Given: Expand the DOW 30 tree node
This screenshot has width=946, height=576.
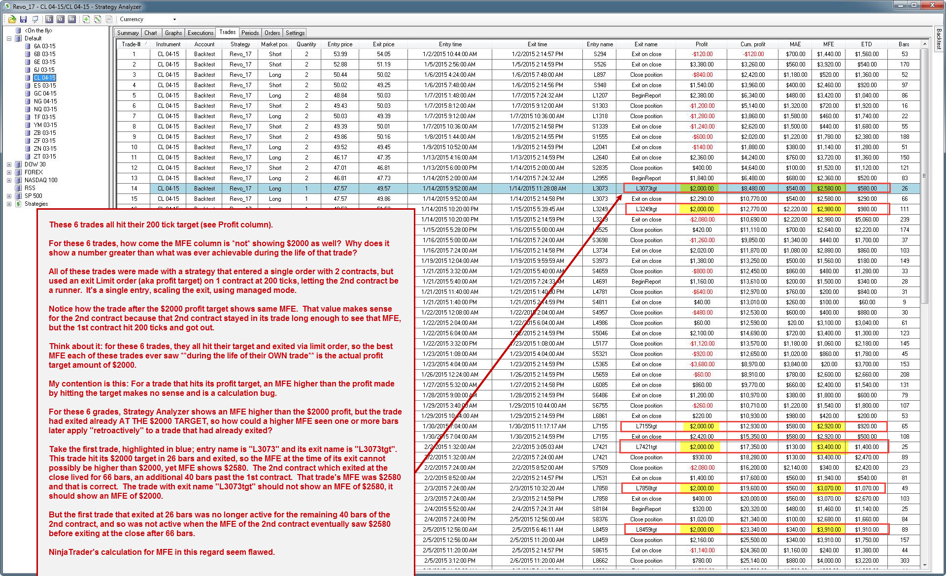Looking at the screenshot, I should (x=9, y=164).
